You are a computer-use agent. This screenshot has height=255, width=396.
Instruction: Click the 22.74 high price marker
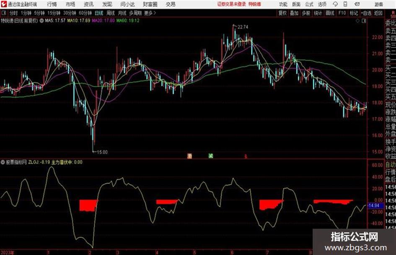pyautogui.click(x=243, y=27)
